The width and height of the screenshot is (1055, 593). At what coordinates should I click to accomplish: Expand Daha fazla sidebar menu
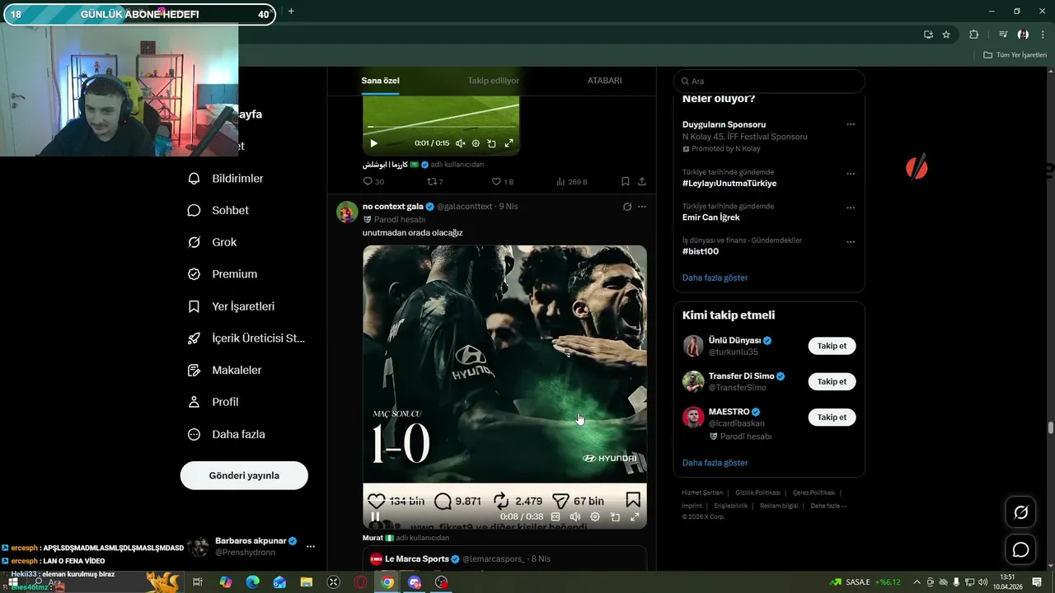pos(227,434)
